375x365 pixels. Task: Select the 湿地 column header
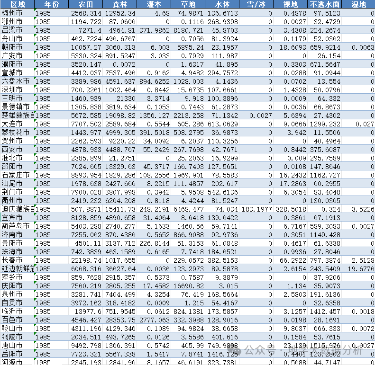(x=358, y=4)
